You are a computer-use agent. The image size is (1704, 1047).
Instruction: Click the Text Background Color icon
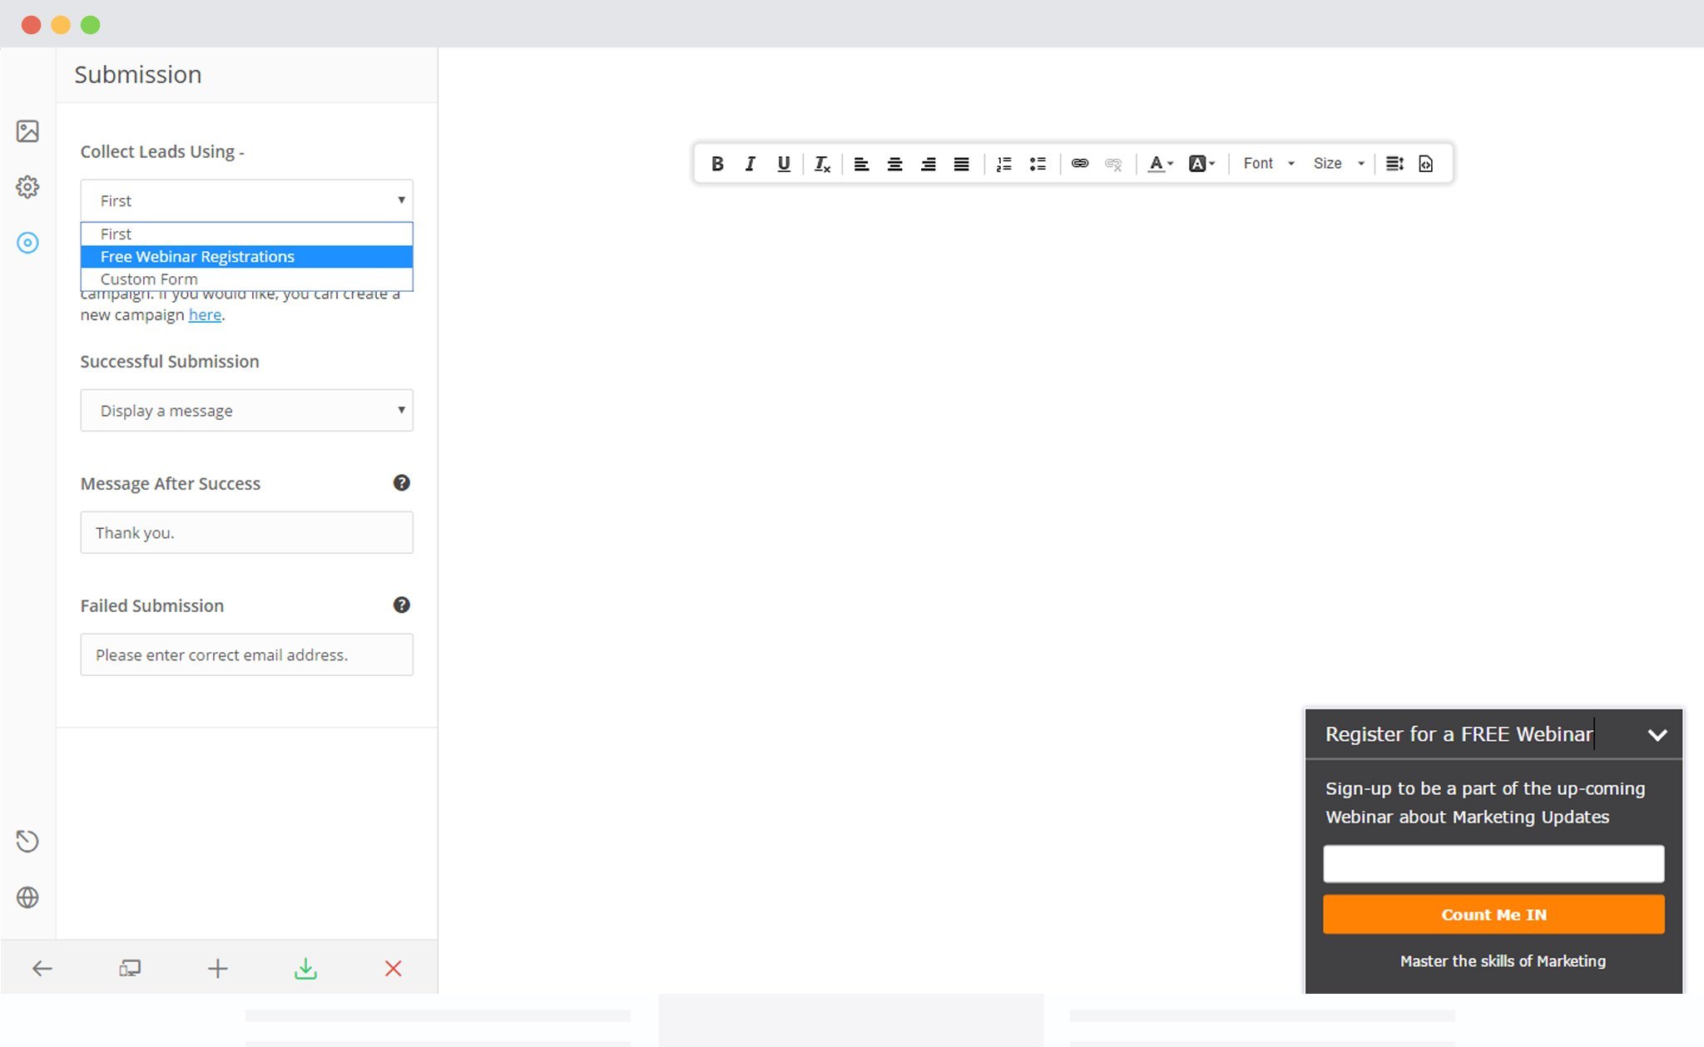coord(1197,161)
